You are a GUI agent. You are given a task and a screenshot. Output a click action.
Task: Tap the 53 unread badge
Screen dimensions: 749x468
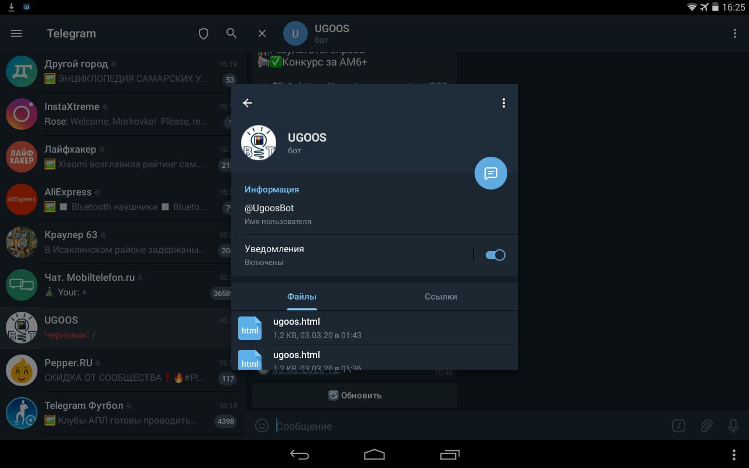click(x=229, y=80)
